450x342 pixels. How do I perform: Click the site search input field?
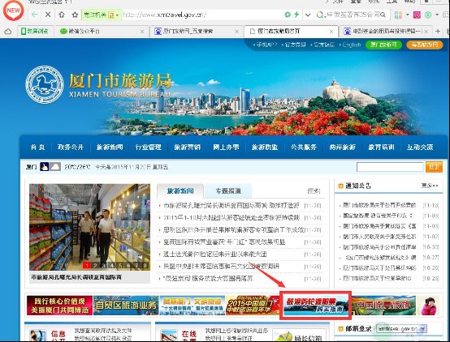pos(390,167)
